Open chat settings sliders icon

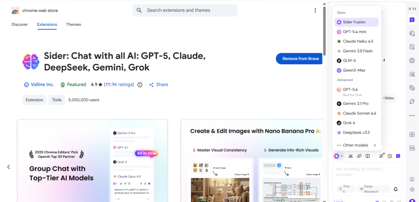(381, 156)
